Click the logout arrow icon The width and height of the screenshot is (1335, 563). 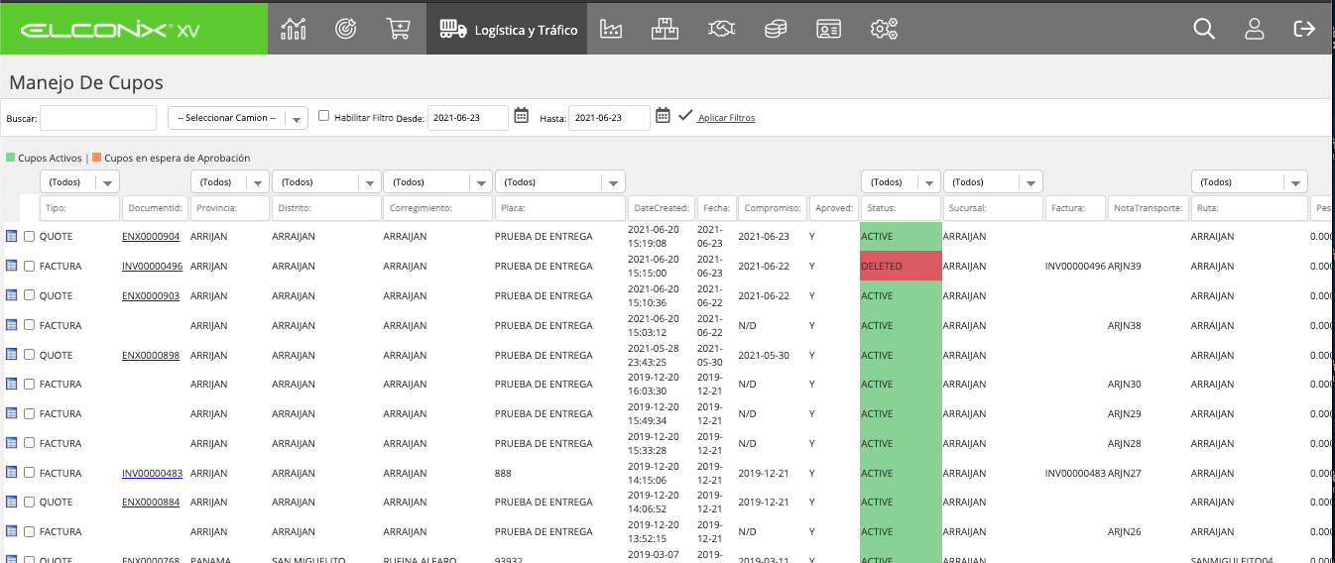[1304, 29]
